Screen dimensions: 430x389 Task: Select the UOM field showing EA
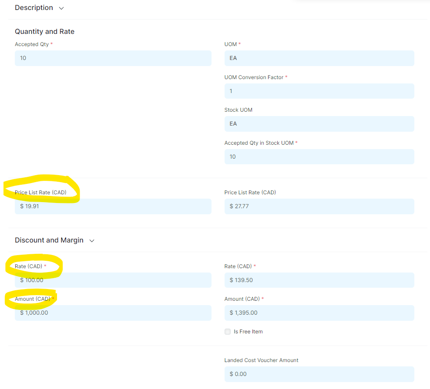[x=319, y=58]
